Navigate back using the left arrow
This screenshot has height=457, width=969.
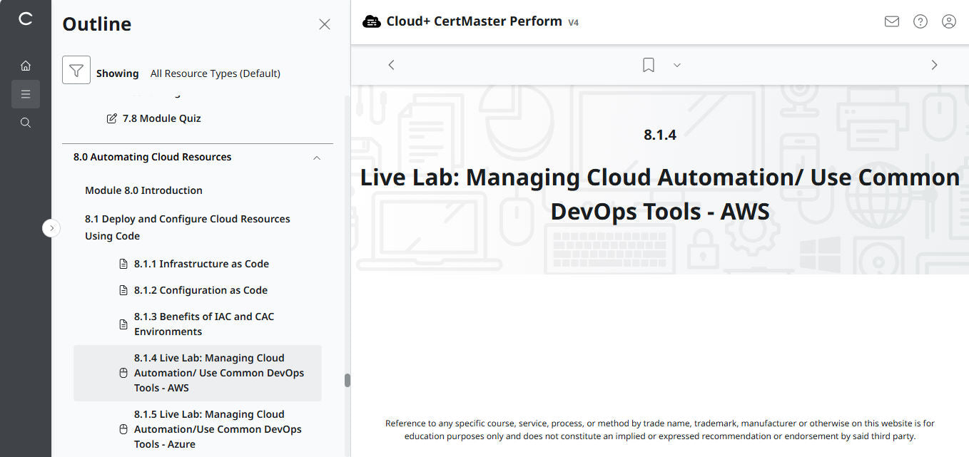point(391,64)
